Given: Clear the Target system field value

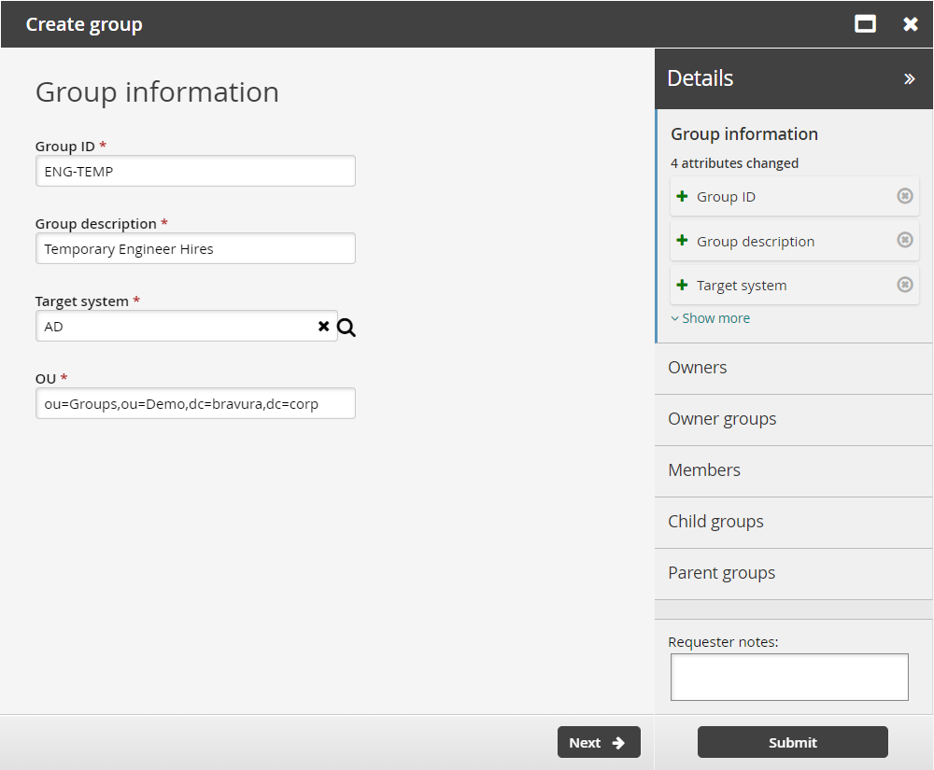Looking at the screenshot, I should click(323, 327).
